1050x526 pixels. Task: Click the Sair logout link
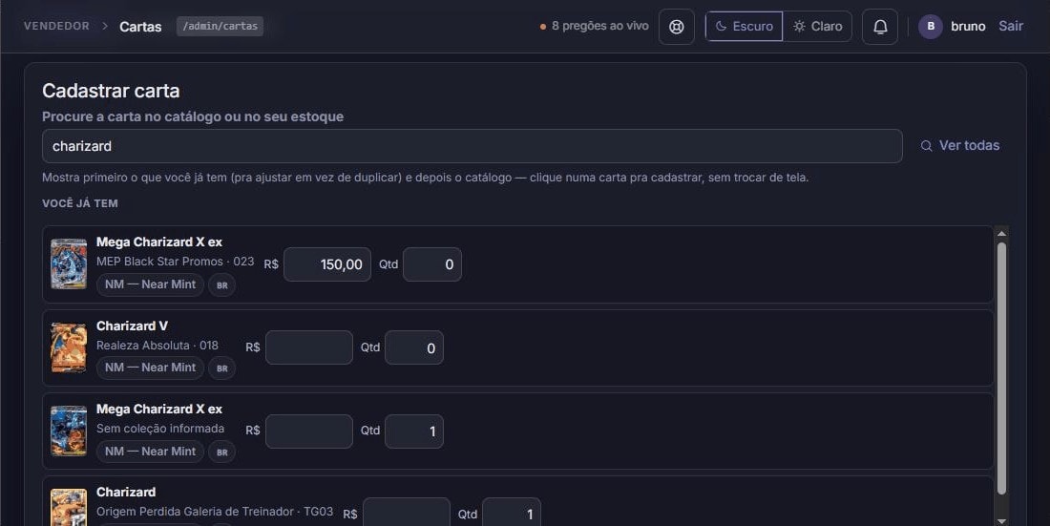tap(1011, 26)
